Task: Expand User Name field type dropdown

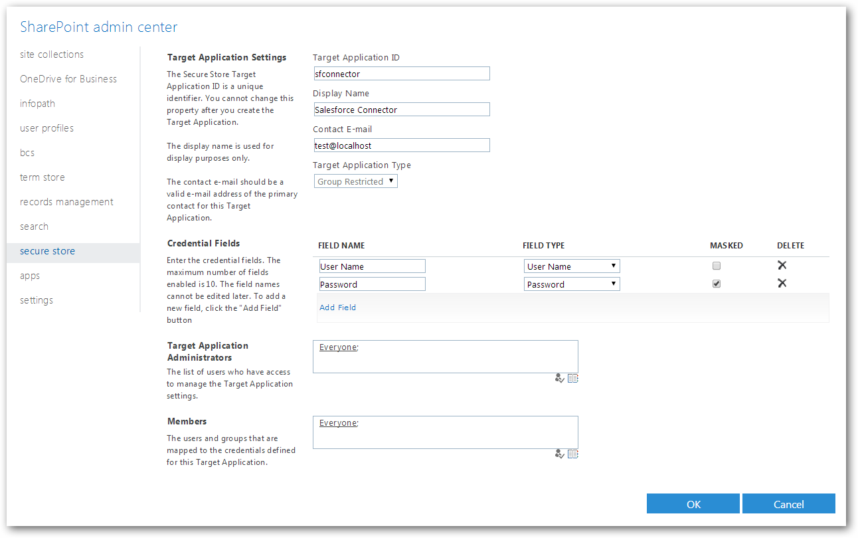Action: [x=571, y=266]
